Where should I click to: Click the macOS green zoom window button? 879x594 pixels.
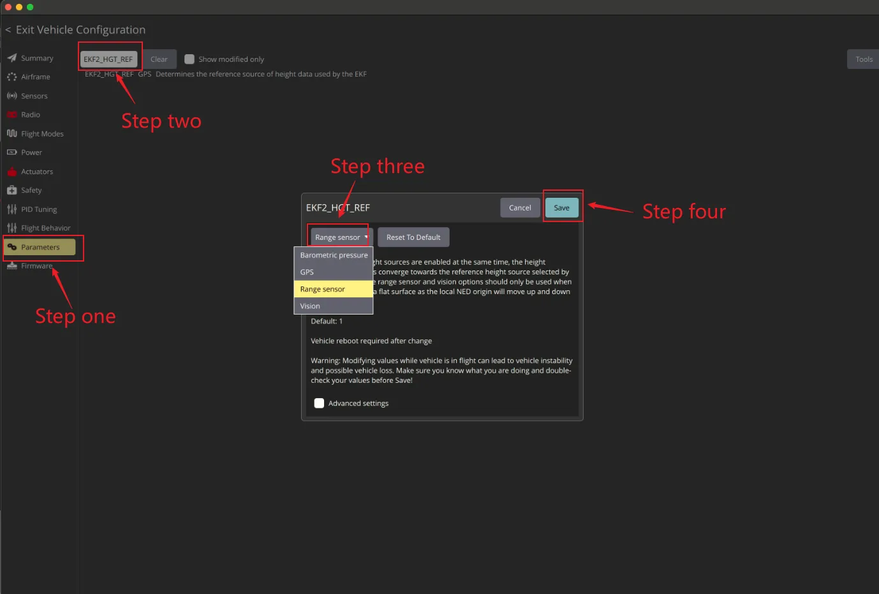coord(30,7)
